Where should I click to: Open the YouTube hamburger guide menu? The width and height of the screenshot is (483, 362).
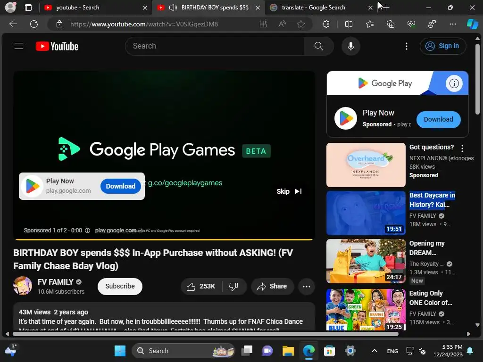[19, 46]
